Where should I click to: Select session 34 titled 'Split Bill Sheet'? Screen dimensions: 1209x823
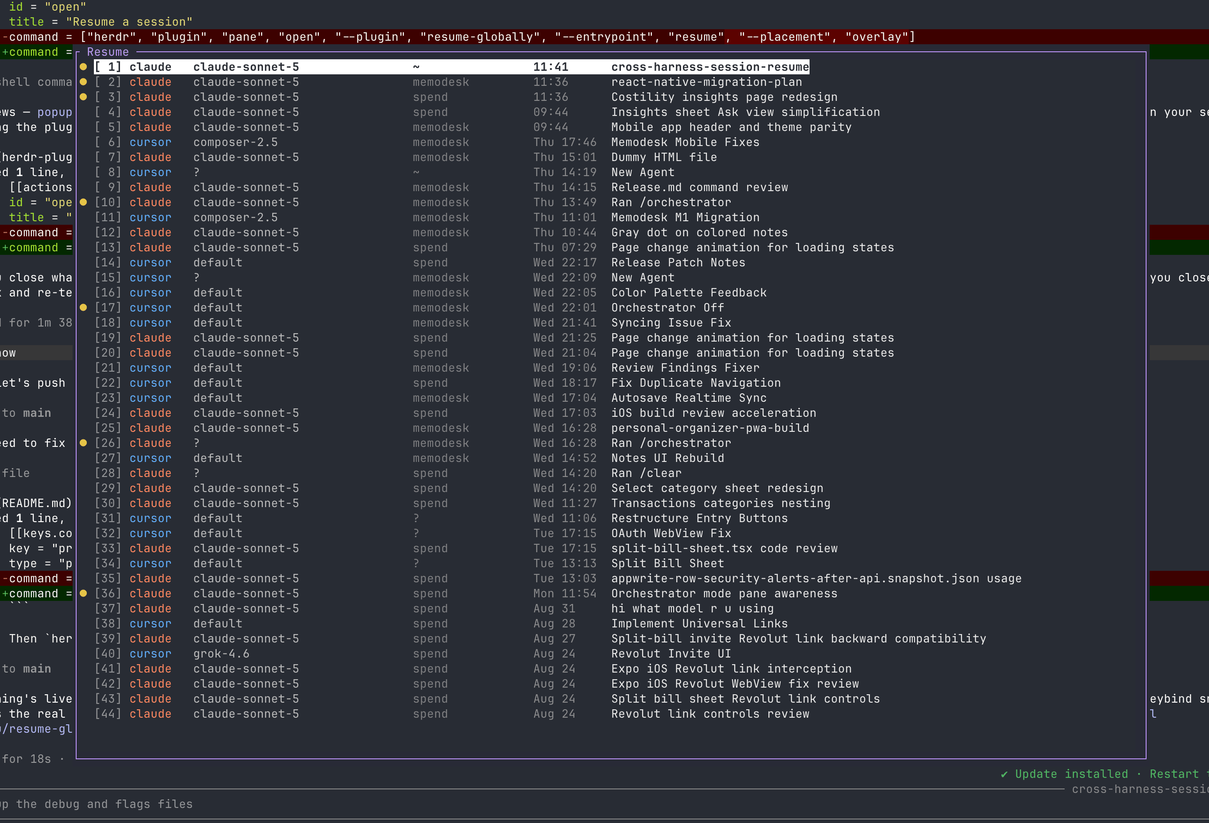click(x=409, y=564)
